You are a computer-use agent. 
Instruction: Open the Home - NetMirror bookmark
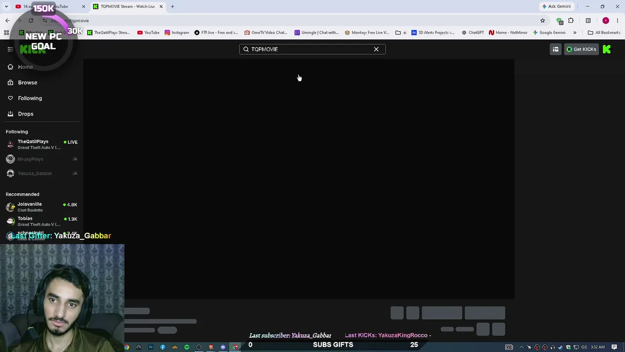(x=508, y=33)
